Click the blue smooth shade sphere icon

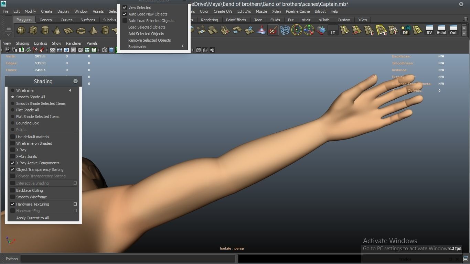[66, 50]
